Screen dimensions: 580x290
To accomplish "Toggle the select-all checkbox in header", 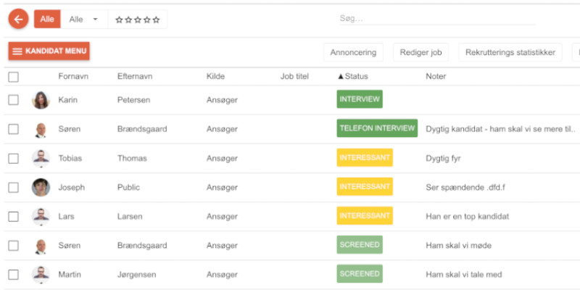I will [14, 77].
